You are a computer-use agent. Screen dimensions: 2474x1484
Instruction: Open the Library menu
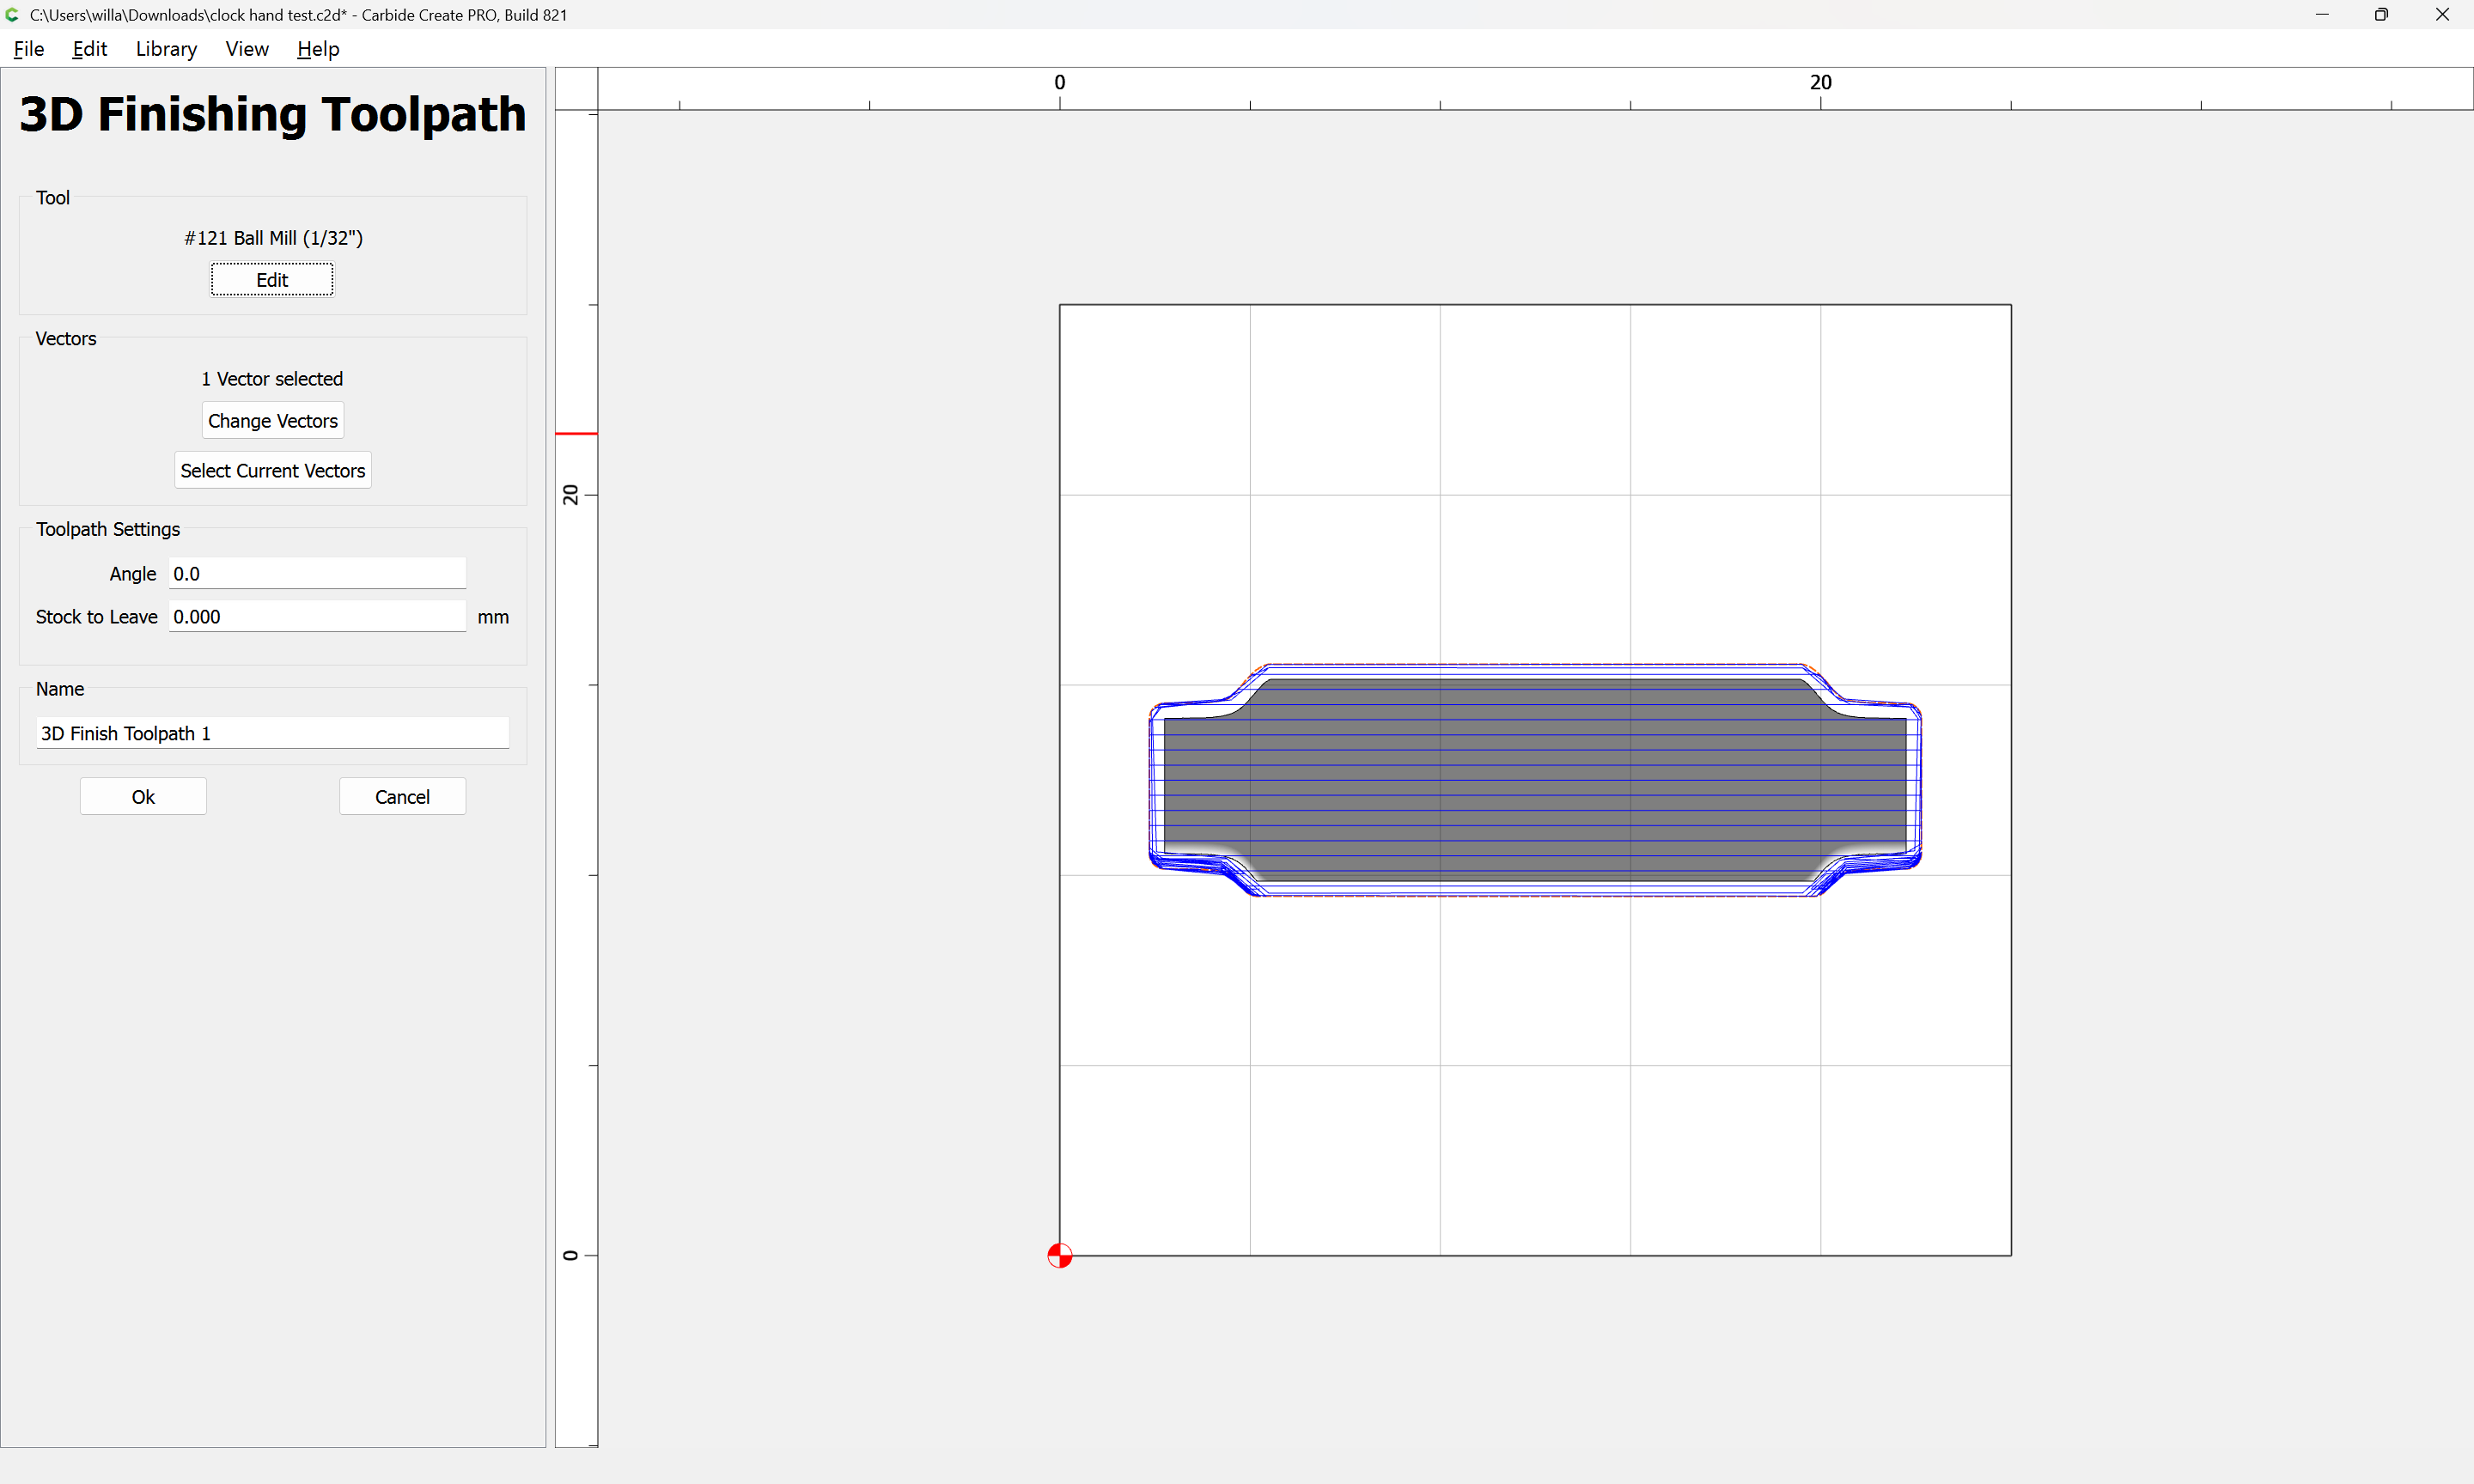(166, 49)
